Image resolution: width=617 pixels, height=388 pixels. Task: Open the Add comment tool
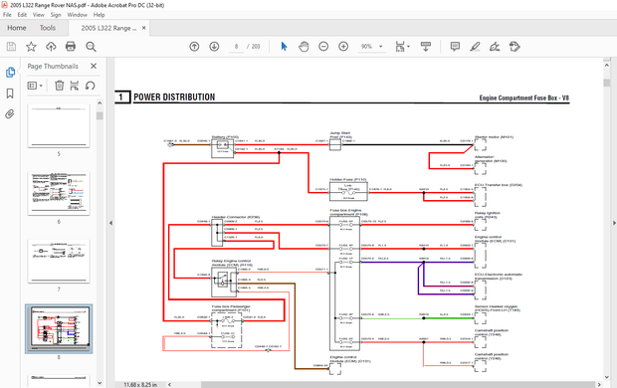455,47
